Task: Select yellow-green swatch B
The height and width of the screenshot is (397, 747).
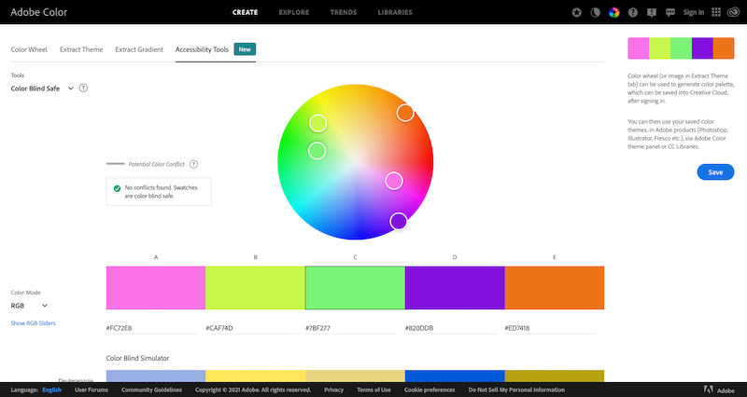Action: [x=255, y=288]
